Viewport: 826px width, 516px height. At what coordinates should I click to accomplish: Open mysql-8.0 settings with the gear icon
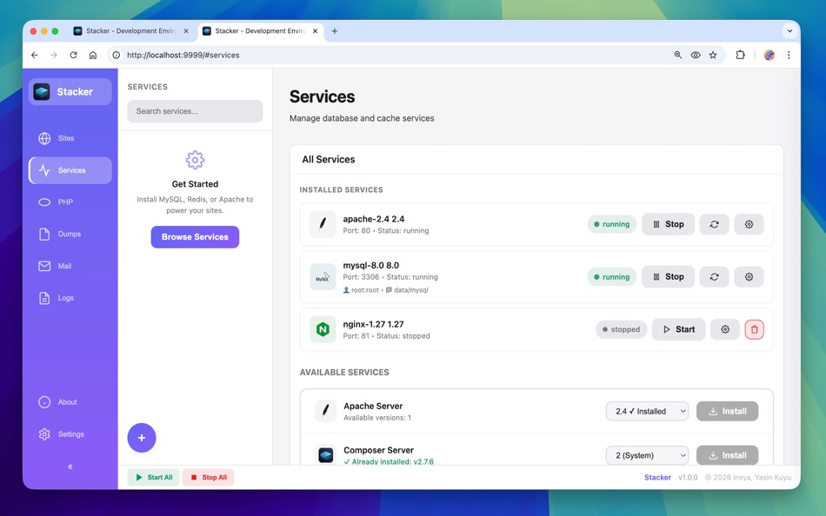pyautogui.click(x=749, y=276)
